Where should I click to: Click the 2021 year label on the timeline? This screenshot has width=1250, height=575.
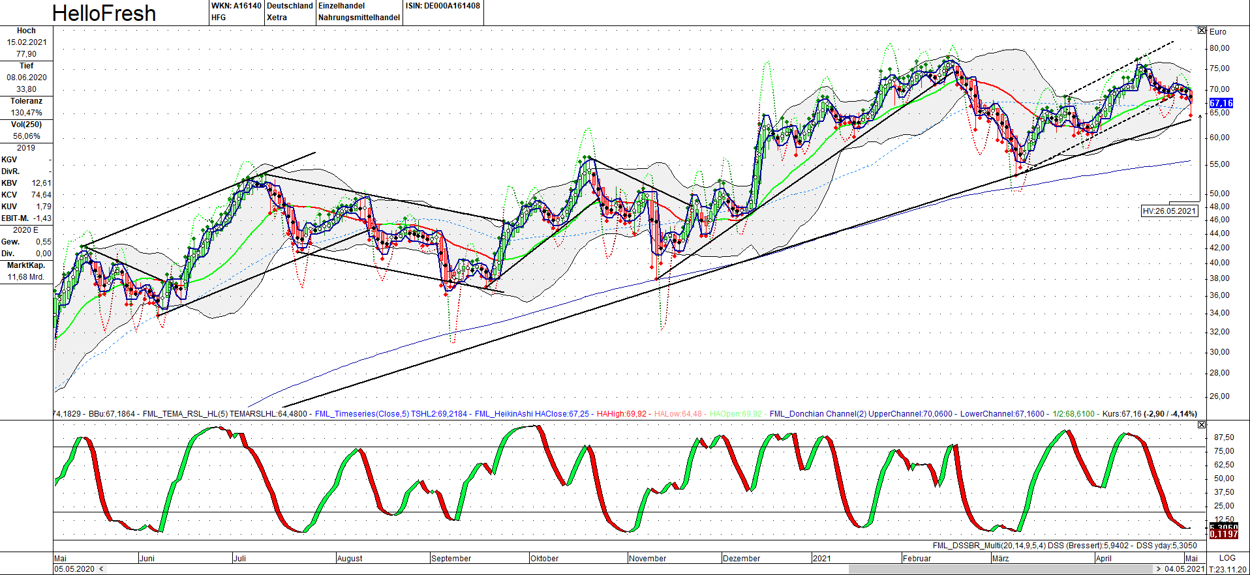[x=822, y=559]
